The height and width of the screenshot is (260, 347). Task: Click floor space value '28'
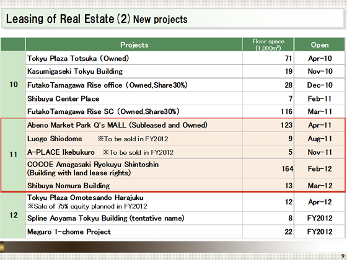click(288, 85)
